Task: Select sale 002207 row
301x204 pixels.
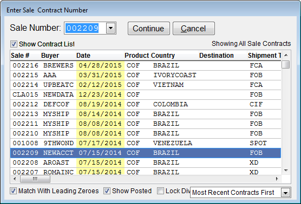Action: click(146, 172)
